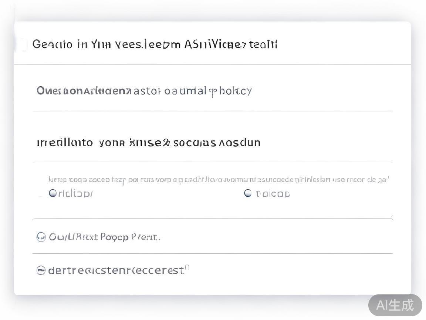426x320 pixels.
Task: Open the "dertrequcstenrkeccerest" entry
Action: pos(116,271)
